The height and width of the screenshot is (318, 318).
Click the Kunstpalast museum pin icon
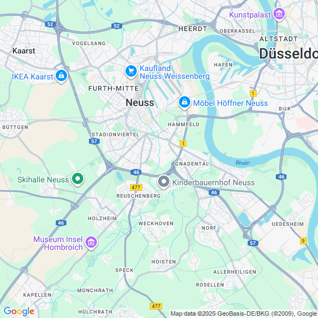(x=279, y=14)
